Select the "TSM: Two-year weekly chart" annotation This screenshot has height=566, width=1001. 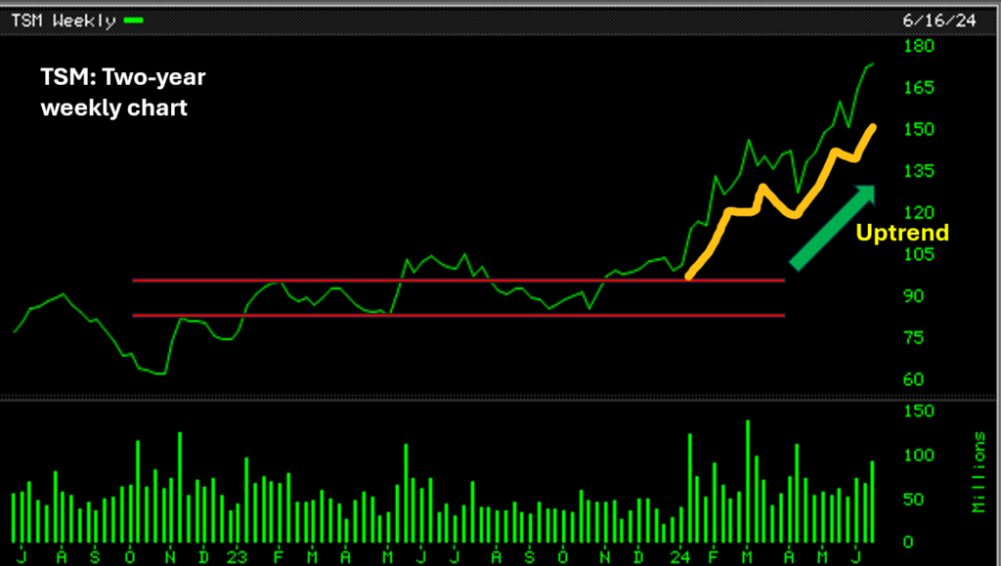pyautogui.click(x=122, y=93)
